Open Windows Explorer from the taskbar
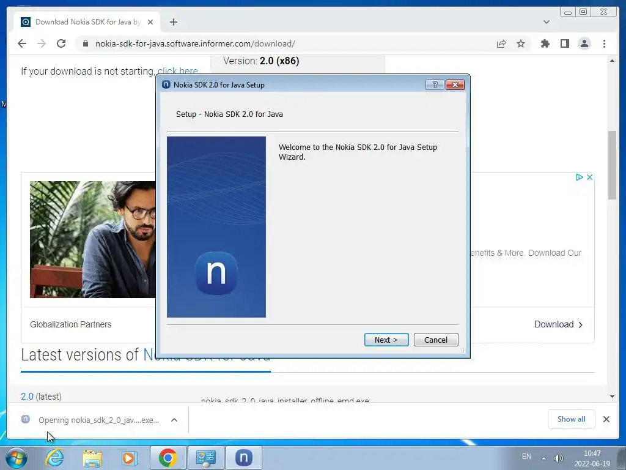 point(92,458)
